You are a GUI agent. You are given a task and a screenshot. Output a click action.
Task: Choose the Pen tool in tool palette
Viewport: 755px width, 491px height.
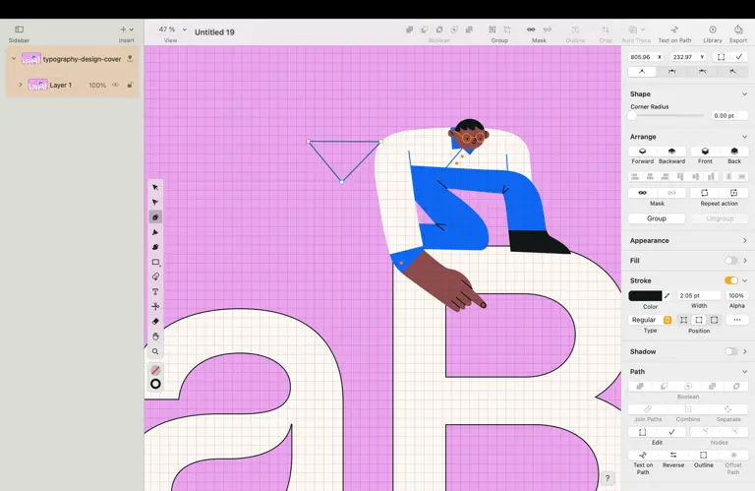click(155, 217)
